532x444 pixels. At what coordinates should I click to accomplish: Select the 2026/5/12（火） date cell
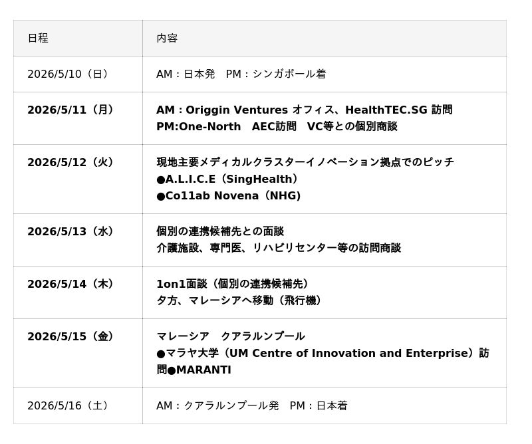point(70,163)
